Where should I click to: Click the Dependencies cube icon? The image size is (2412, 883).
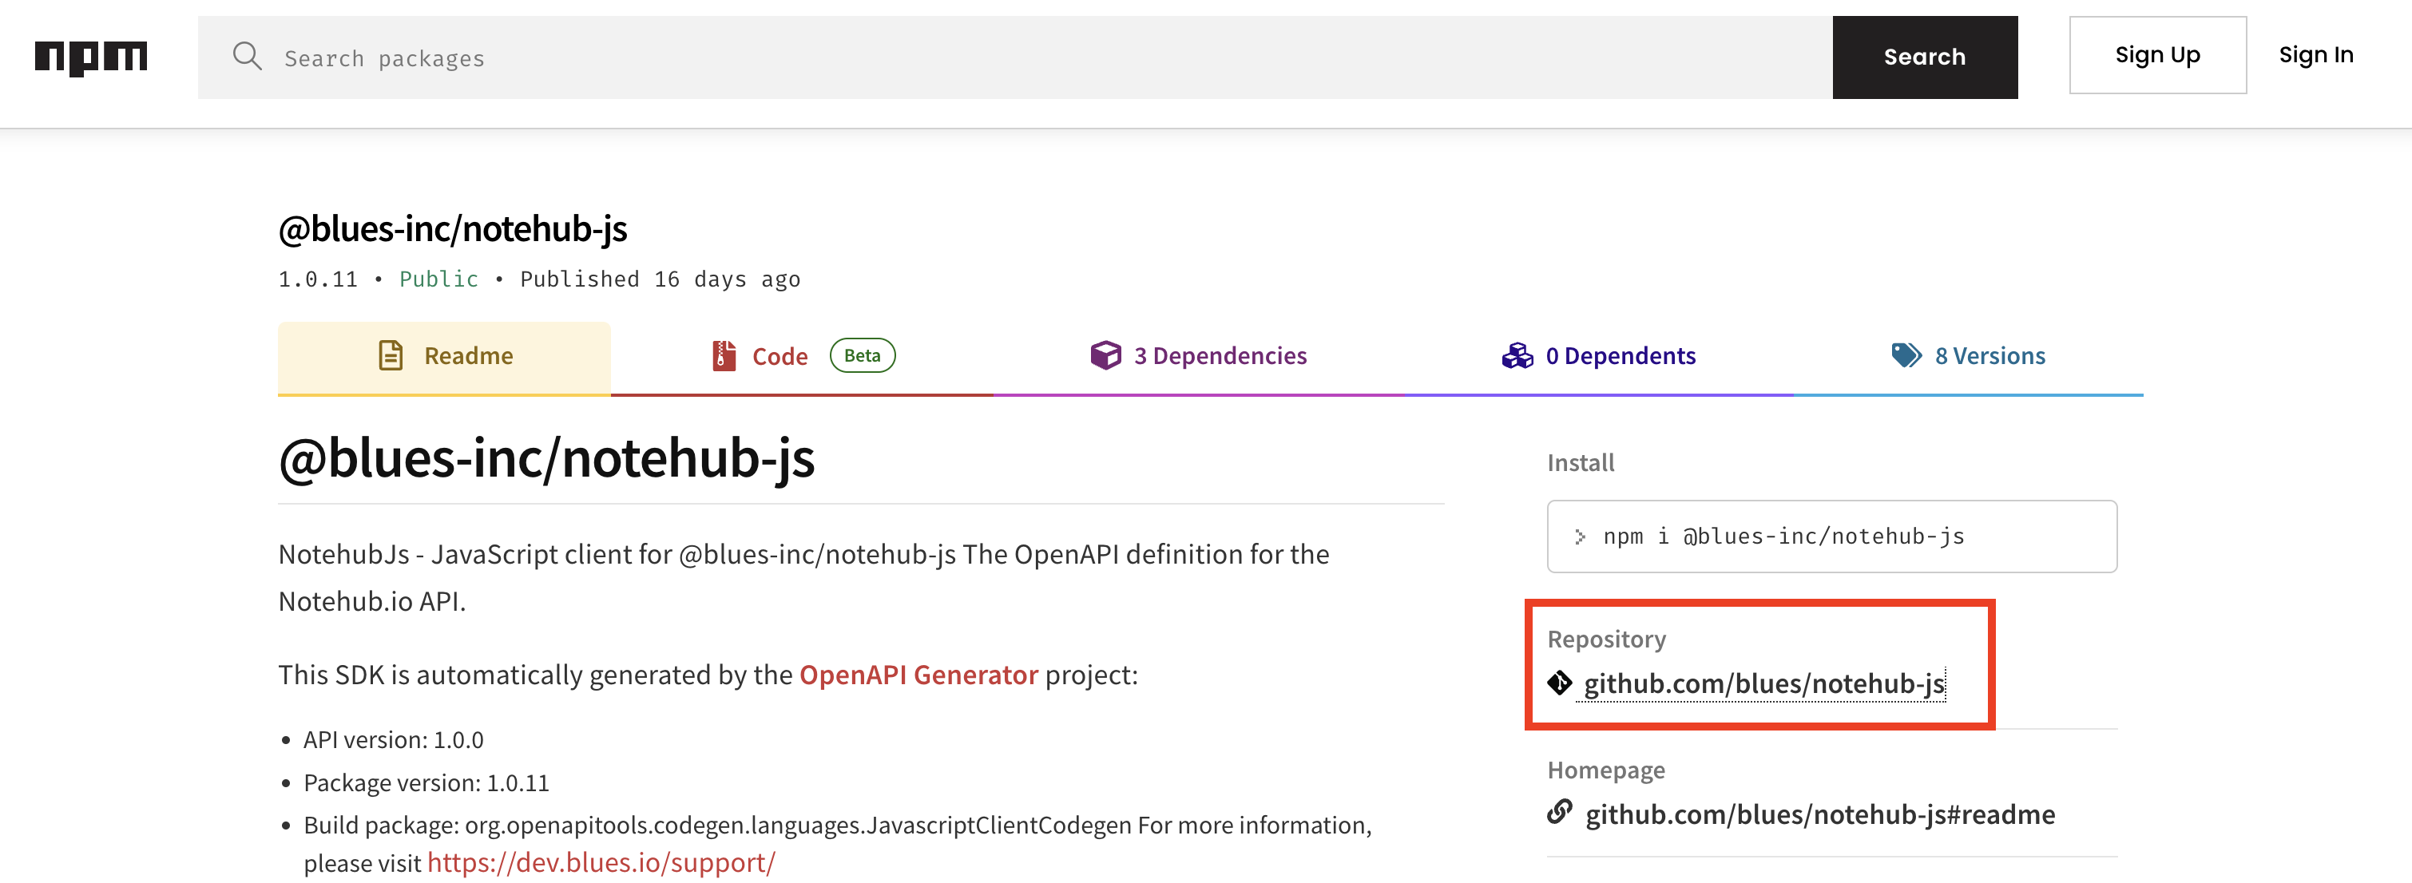pos(1105,355)
